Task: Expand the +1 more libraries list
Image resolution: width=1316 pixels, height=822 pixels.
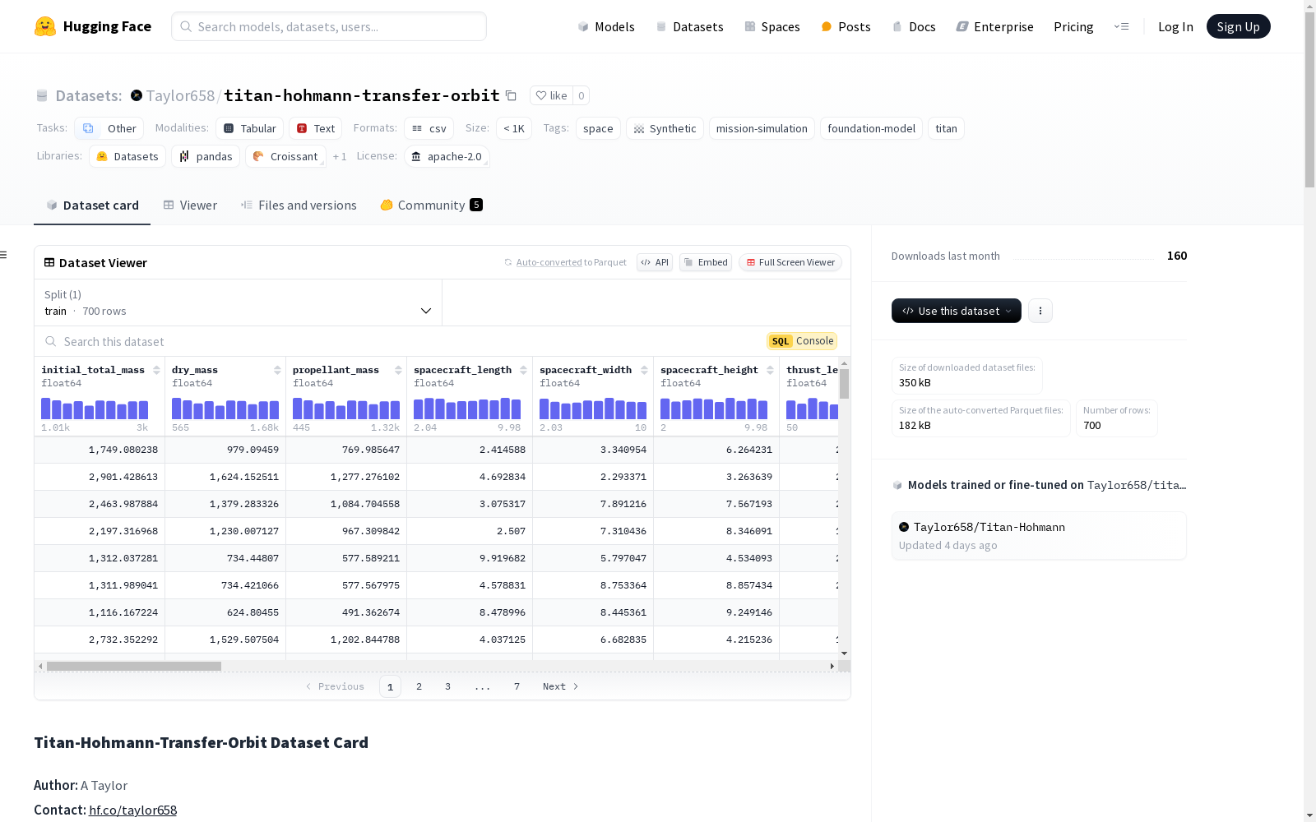Action: click(340, 156)
